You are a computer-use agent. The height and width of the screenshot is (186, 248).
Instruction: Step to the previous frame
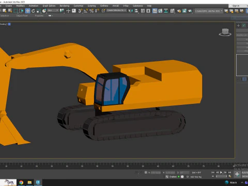point(217,172)
